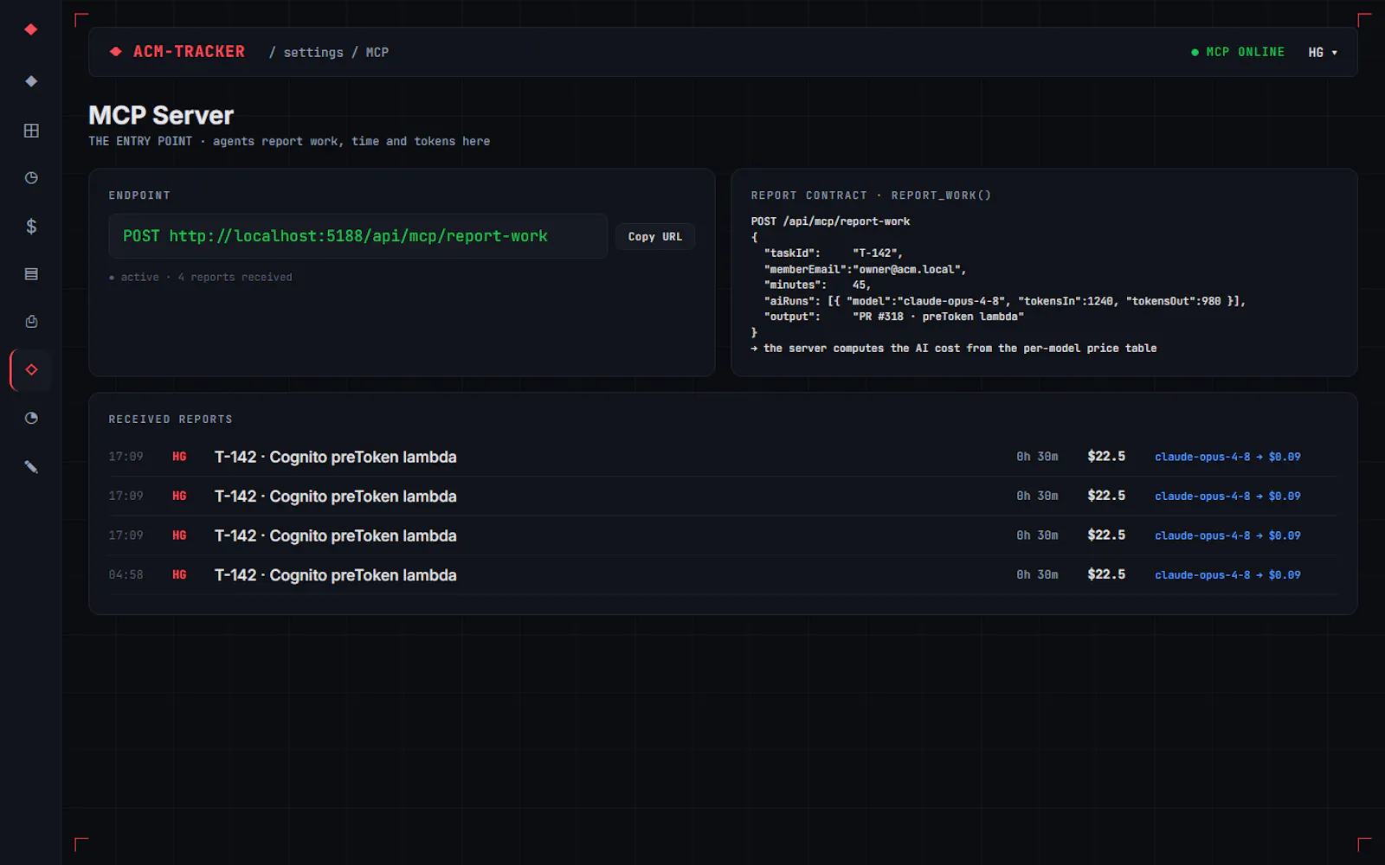Click the REPORT CONTRACT · REPORT_WORK() header
This screenshot has width=1385, height=865.
[x=871, y=195]
